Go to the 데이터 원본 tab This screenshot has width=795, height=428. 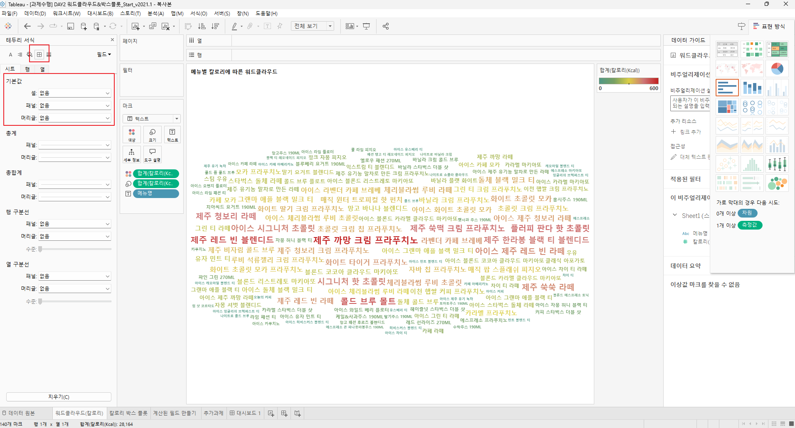tap(19, 413)
